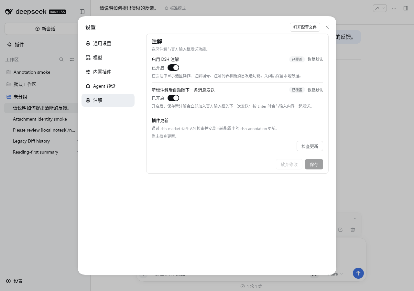Image resolution: width=414 pixels, height=291 pixels.
Task: Search workspaces with magnifier icon
Action: (61, 59)
